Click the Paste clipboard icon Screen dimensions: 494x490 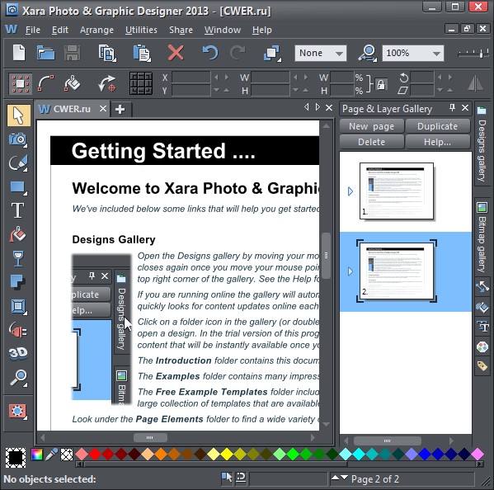[x=142, y=53]
